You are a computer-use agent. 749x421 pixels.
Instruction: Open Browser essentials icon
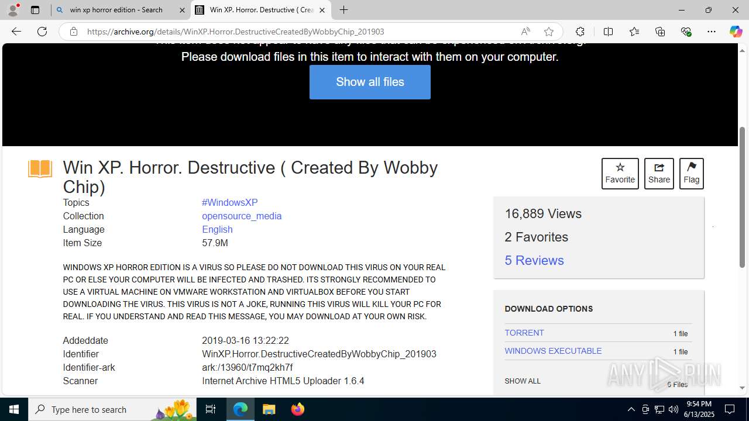[686, 32]
